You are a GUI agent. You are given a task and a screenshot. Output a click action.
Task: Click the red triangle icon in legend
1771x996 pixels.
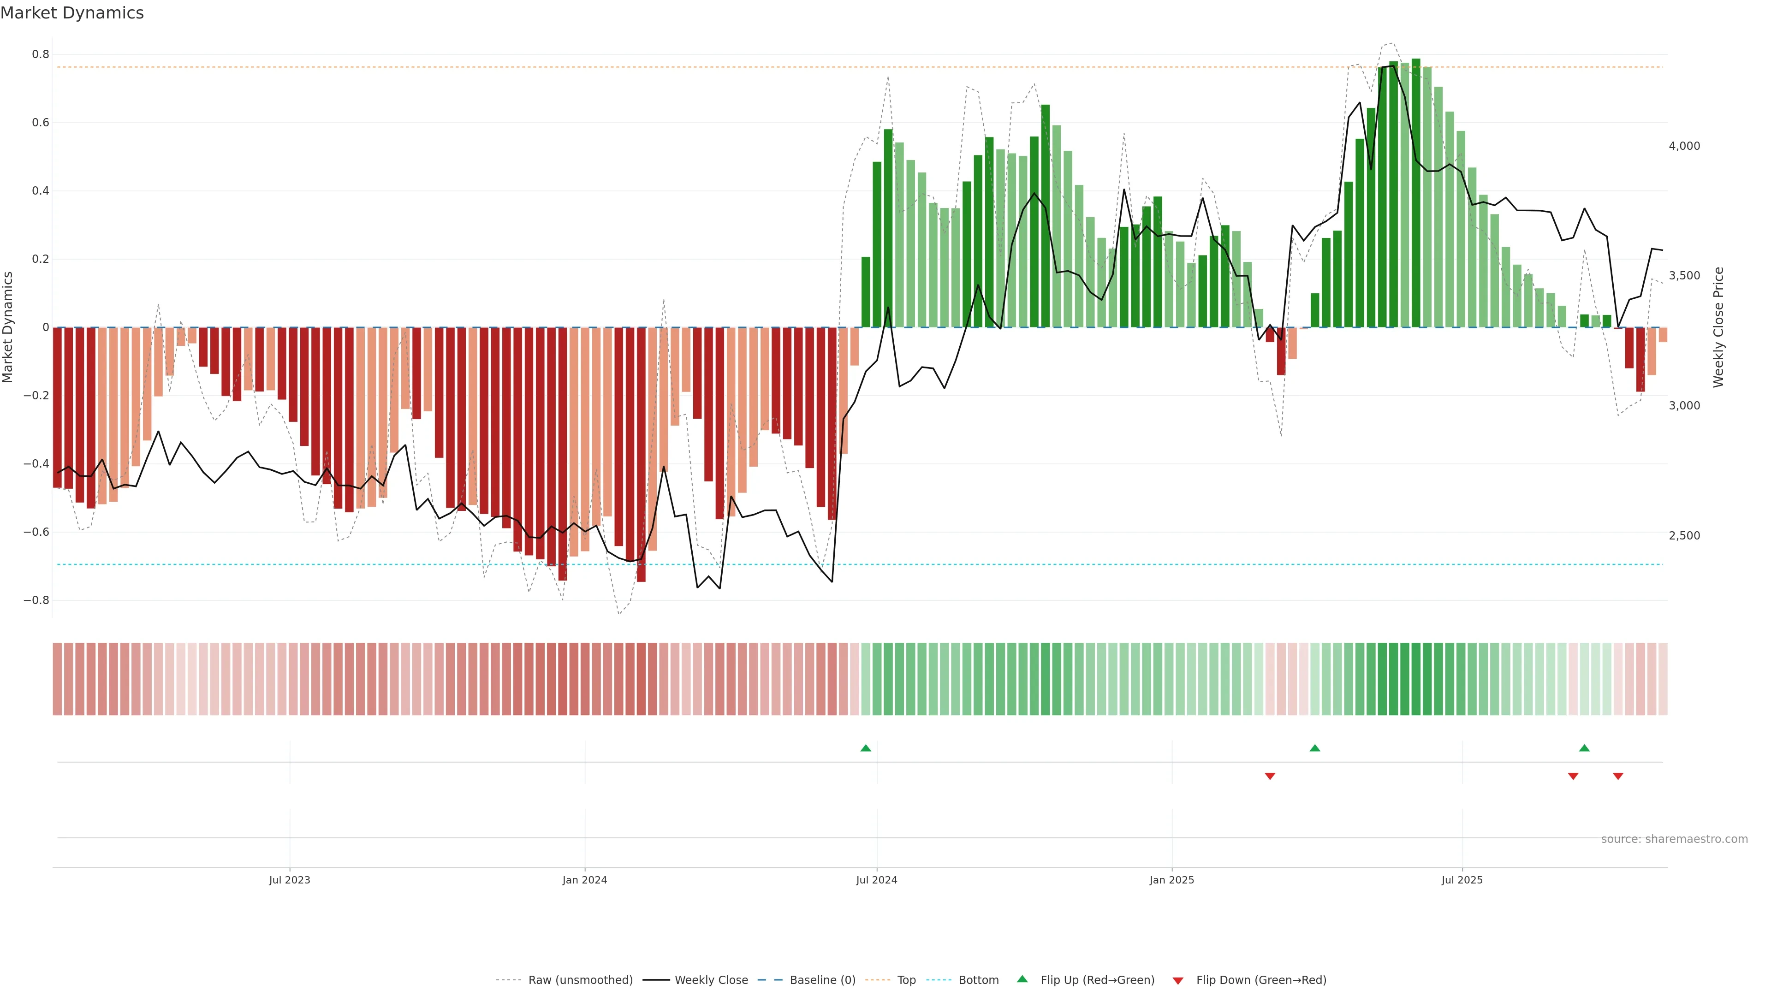pyautogui.click(x=1178, y=981)
